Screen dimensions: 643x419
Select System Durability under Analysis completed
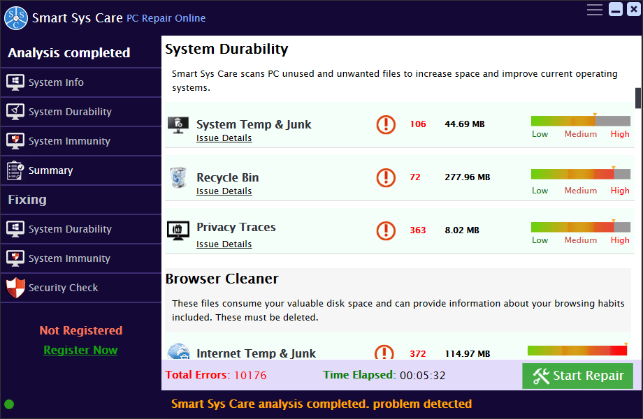[81, 112]
